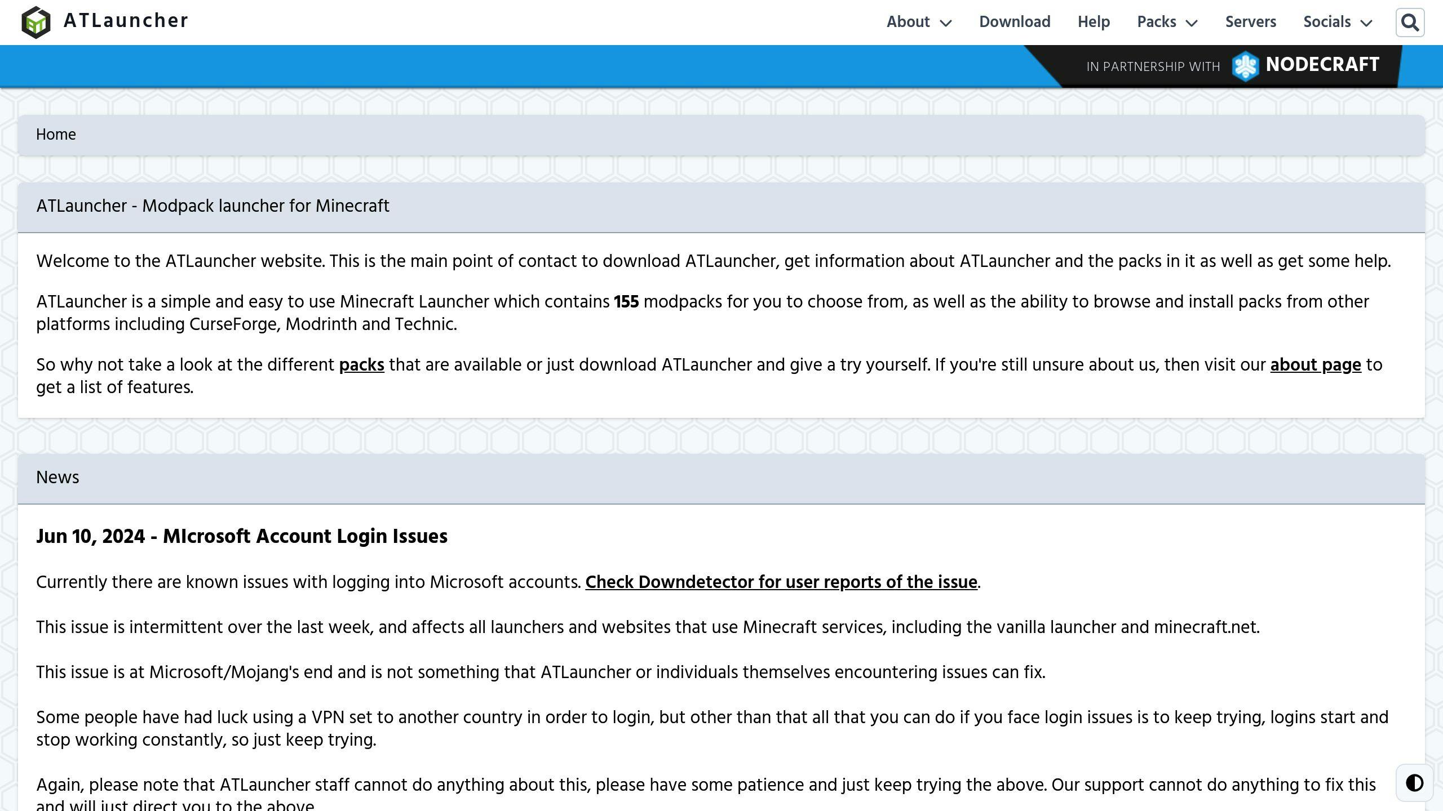The image size is (1443, 811).
Task: Follow the packs link in welcome text
Action: (361, 365)
